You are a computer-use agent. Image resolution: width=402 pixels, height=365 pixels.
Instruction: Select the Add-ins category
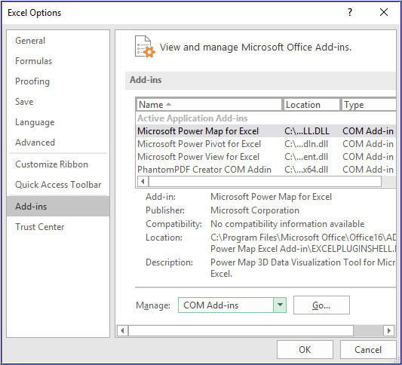tap(58, 207)
